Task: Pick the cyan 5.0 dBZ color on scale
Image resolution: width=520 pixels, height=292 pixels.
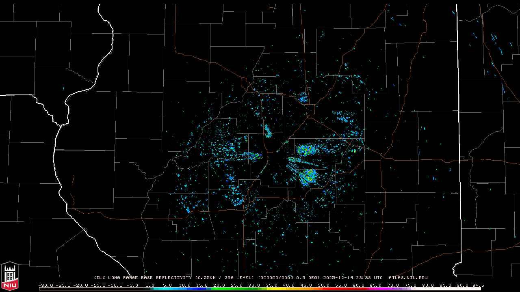Action: pyautogui.click(x=167, y=289)
